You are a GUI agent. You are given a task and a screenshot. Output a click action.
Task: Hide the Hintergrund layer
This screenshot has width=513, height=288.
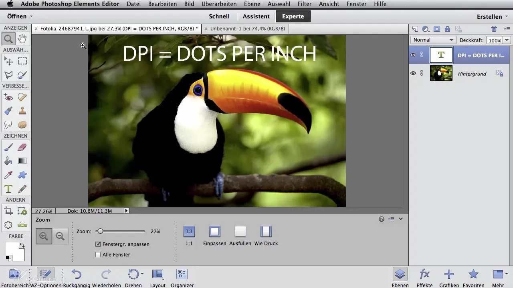[413, 73]
